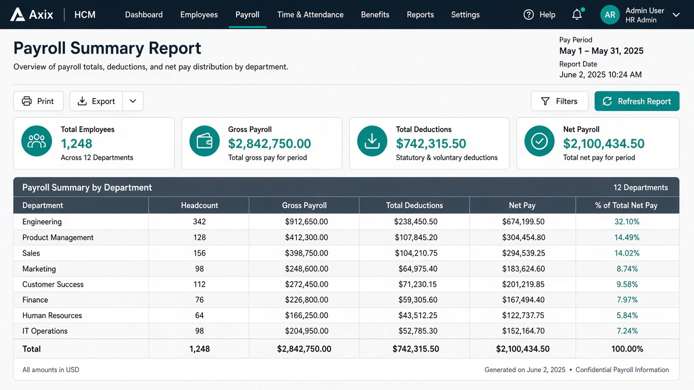The height and width of the screenshot is (390, 694).
Task: Sort by Headcount column header
Action: click(200, 205)
